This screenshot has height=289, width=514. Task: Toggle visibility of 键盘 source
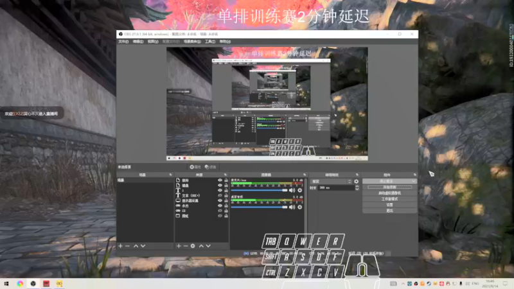pyautogui.click(x=220, y=185)
